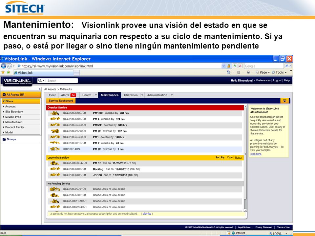Click the VisionLink Search input field
315x236 pixels.
[x=61, y=81]
